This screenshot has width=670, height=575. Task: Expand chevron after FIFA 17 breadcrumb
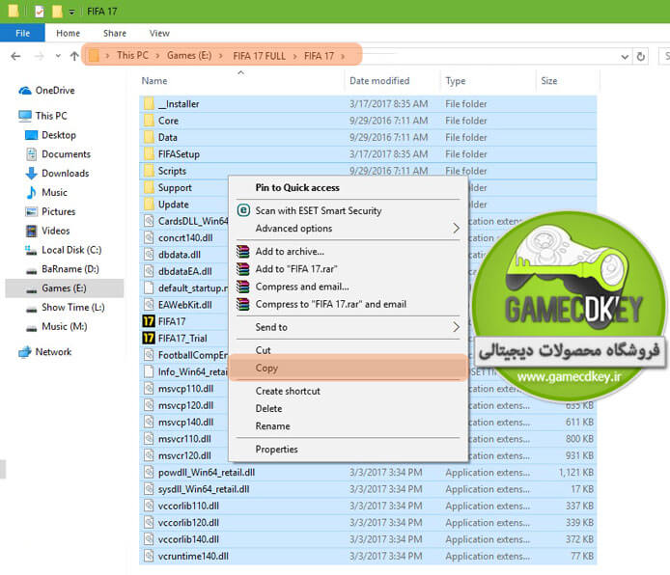[343, 56]
